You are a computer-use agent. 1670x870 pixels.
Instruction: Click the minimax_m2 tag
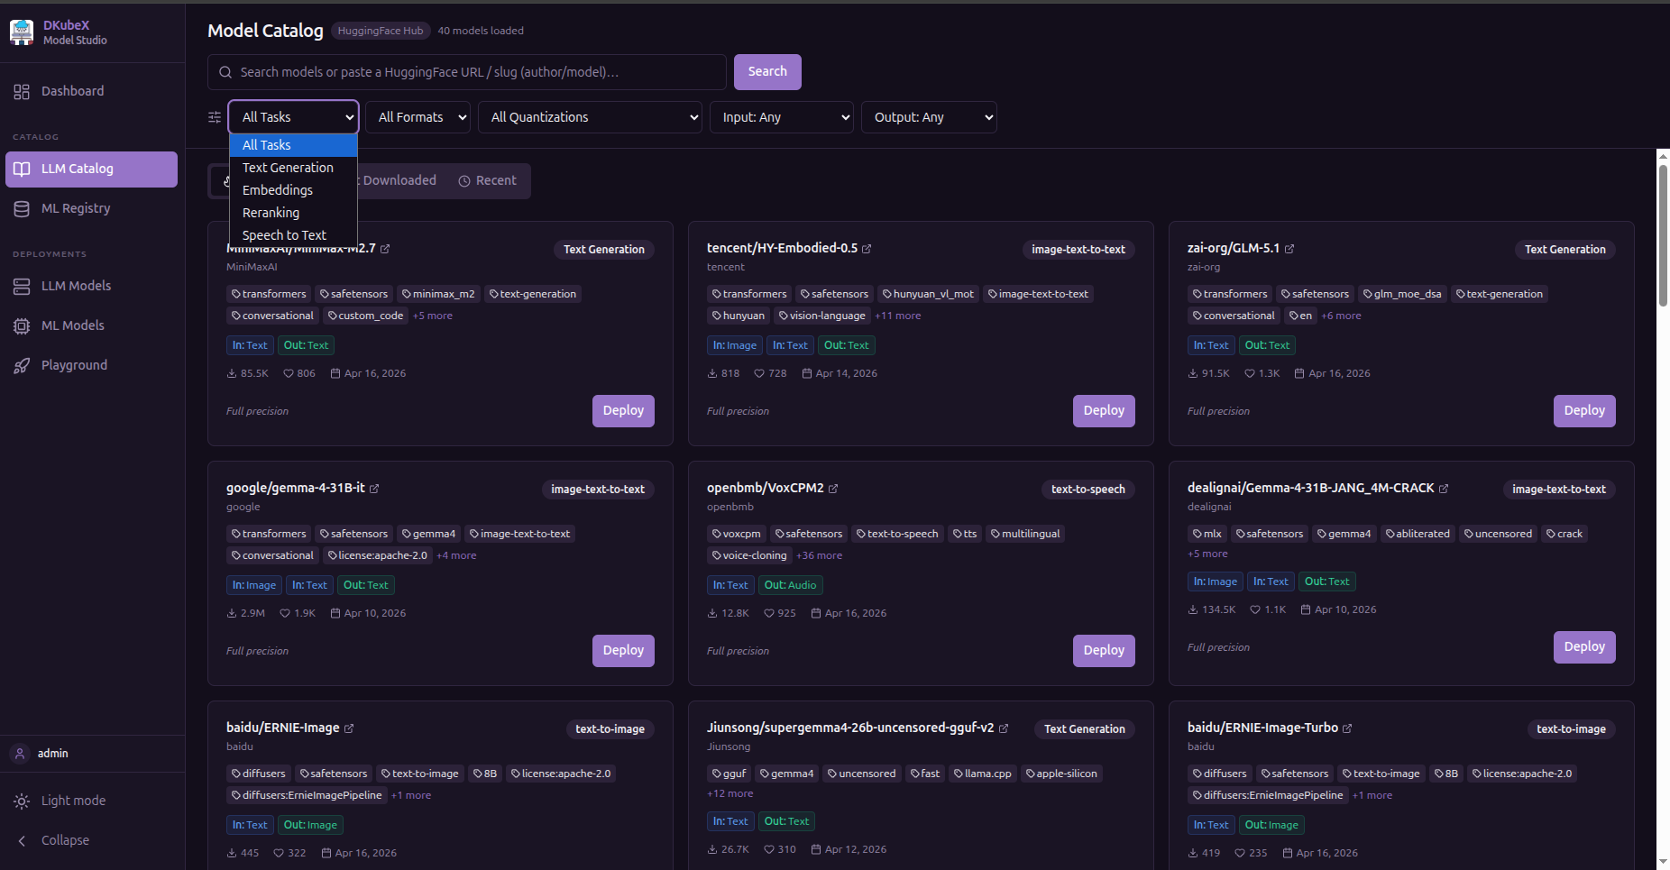(438, 294)
